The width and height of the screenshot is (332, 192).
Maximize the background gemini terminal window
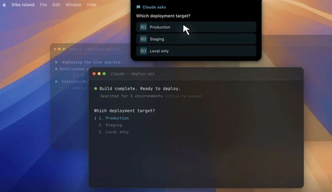(64, 49)
